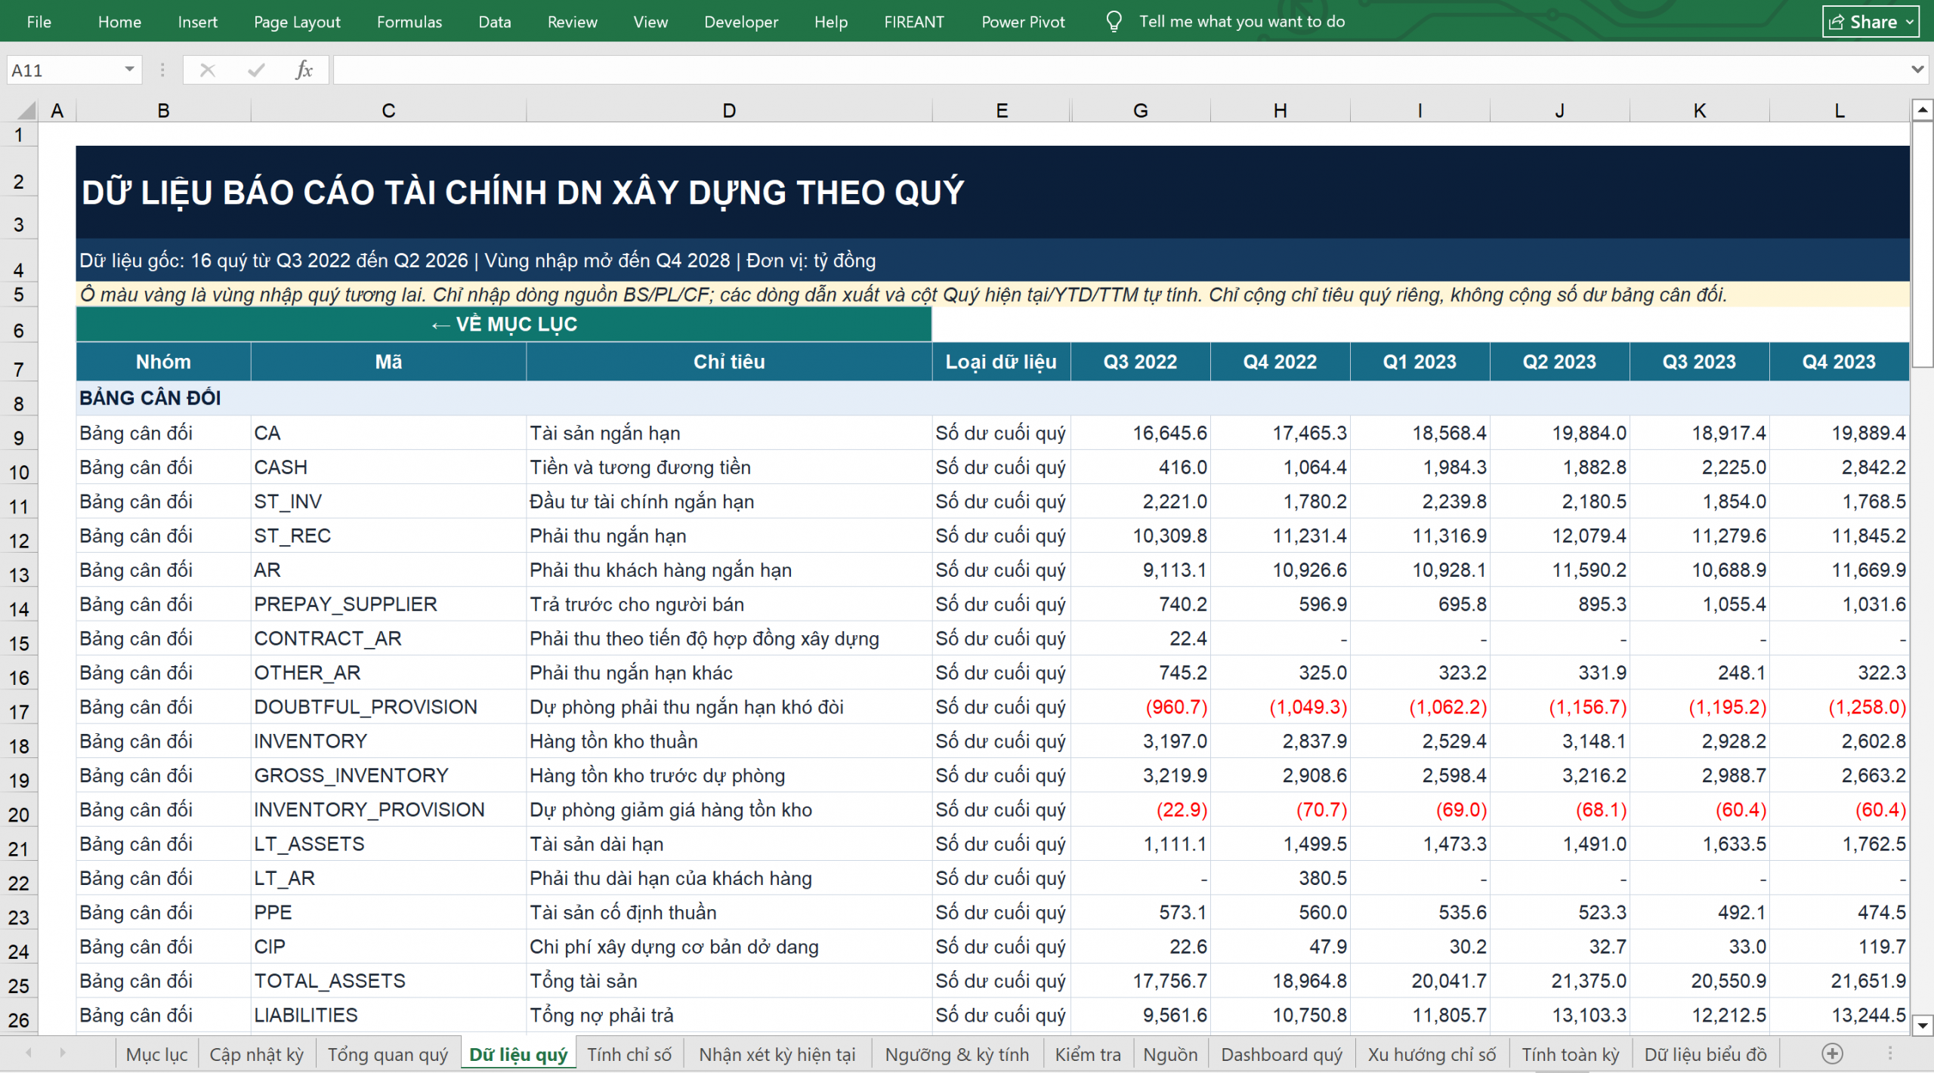
Task: Click the Loại dữ liệu header cell
Action: 1001,362
